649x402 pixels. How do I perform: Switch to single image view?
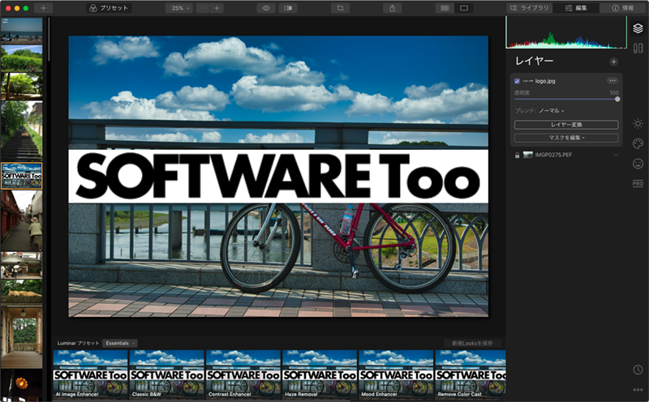click(x=464, y=8)
